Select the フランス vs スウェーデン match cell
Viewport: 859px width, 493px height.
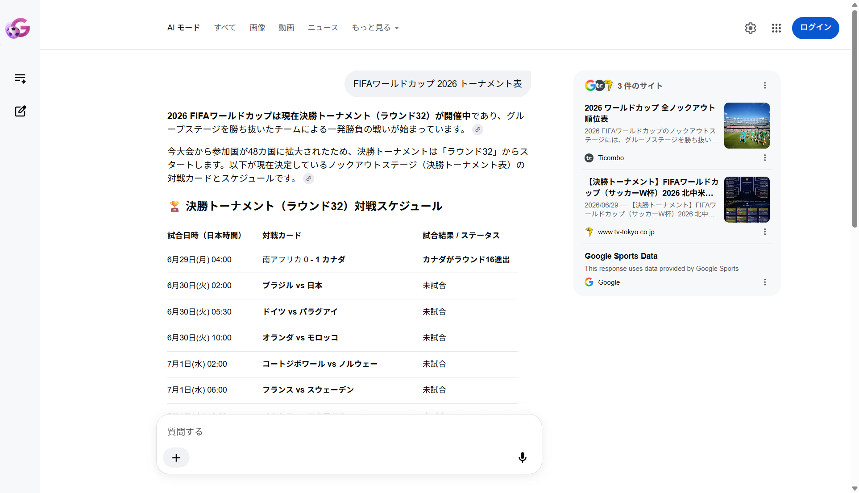click(x=308, y=390)
